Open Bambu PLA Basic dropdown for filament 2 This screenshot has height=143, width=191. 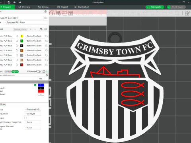(34, 36)
